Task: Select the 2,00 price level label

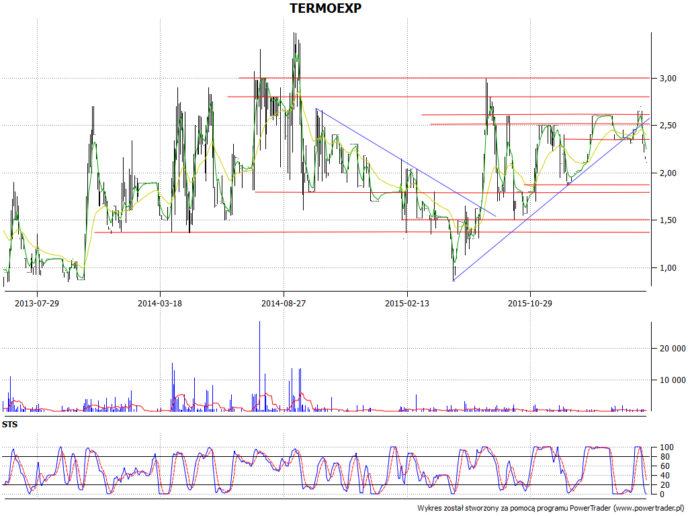Action: (667, 173)
